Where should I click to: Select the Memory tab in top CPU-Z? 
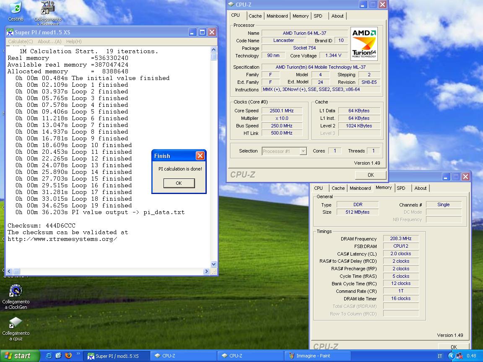[301, 16]
